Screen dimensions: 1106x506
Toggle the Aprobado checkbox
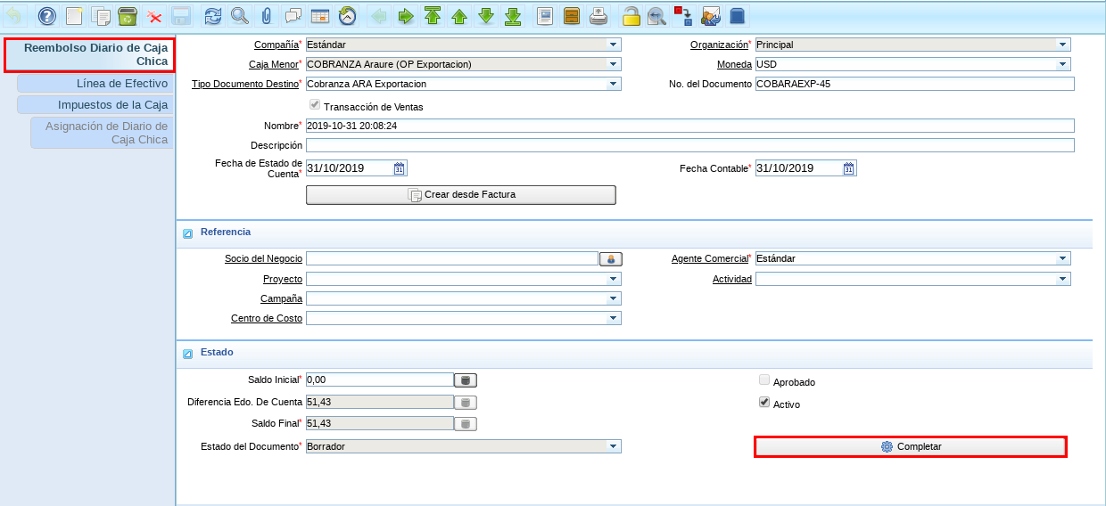pos(764,380)
